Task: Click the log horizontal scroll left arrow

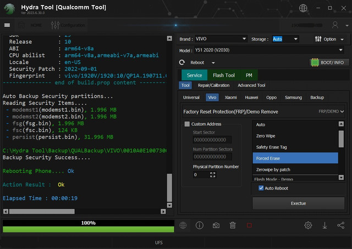Action: [6, 211]
